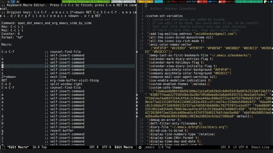Viewport: 273px width, 153px height.
Task: Click the file icon beside *Edit Macro* in mode line
Action: [3, 147]
